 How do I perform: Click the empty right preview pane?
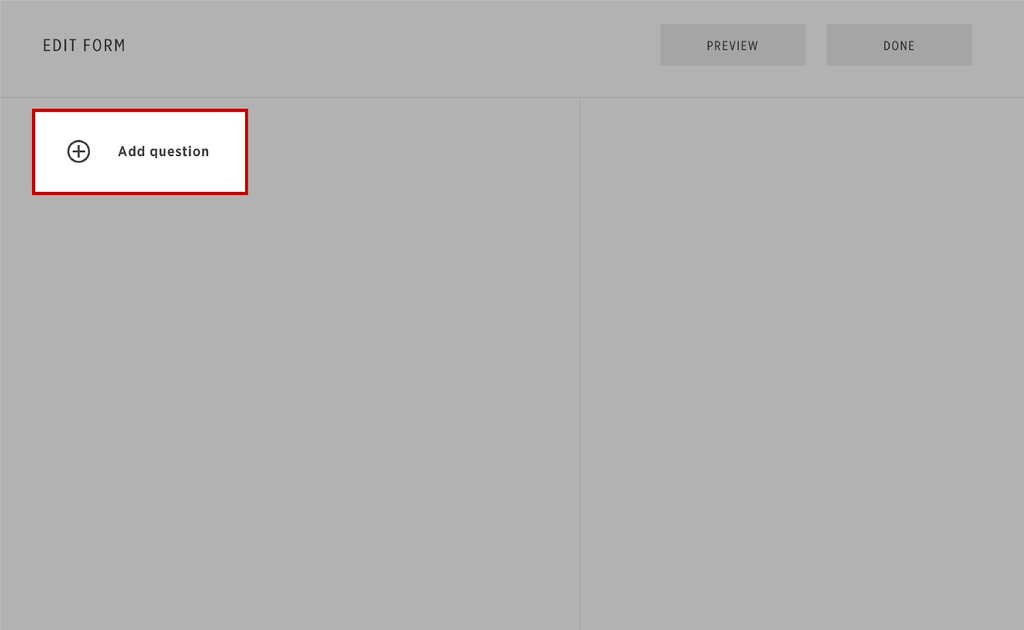(802, 363)
